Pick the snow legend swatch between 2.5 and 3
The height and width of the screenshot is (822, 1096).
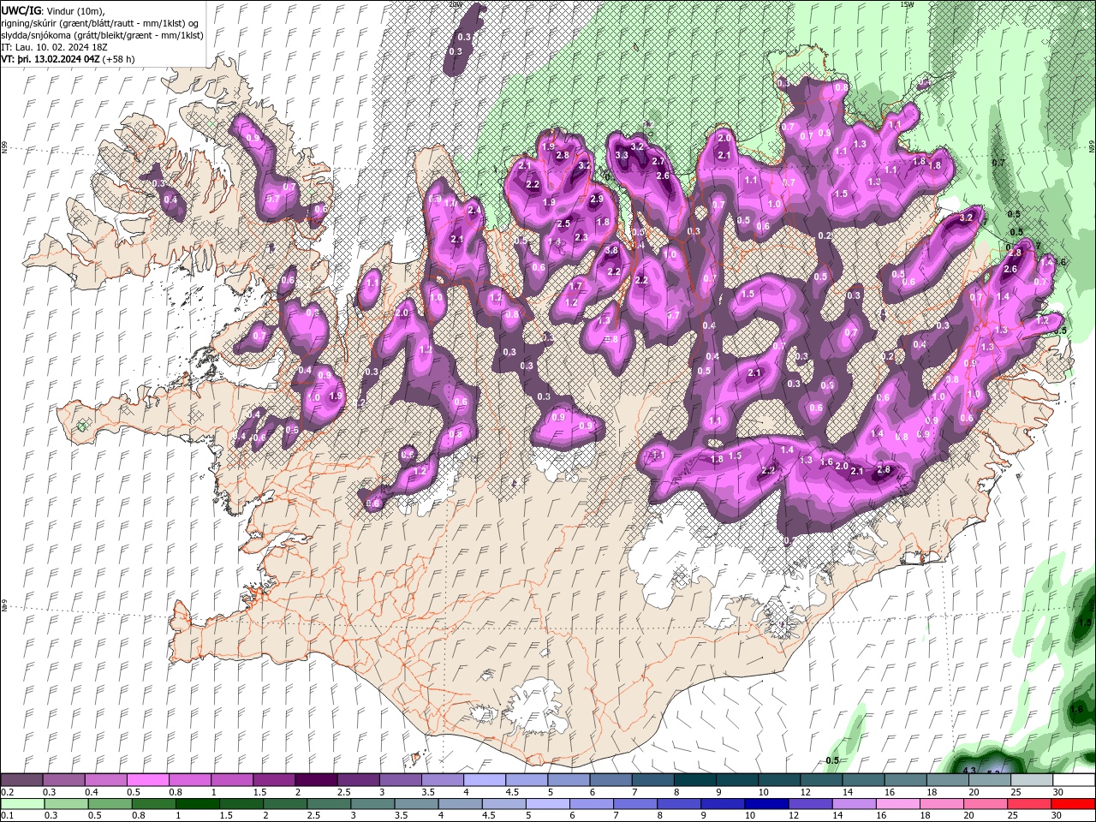357,780
